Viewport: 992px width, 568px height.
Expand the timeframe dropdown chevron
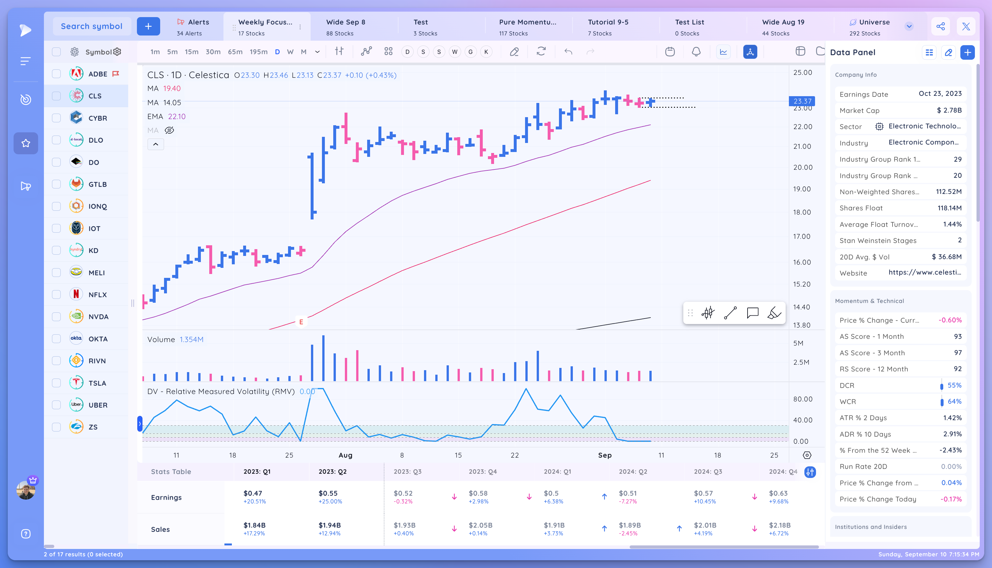[317, 52]
